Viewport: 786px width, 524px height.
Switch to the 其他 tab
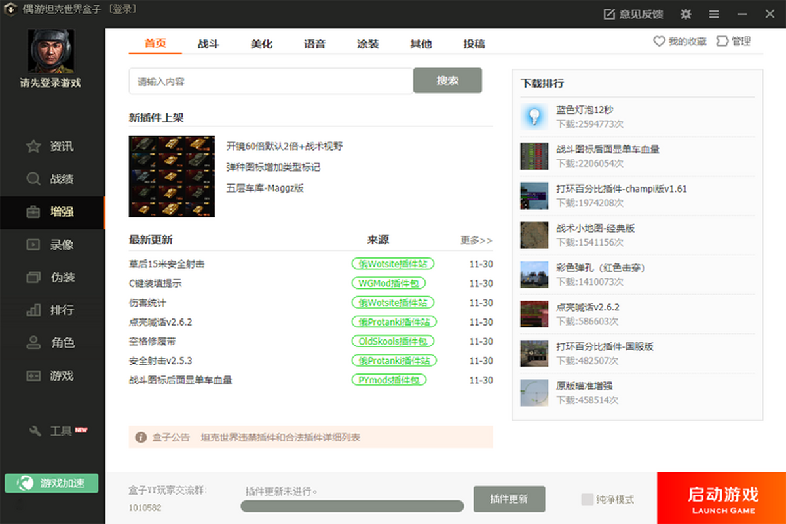[x=421, y=44]
